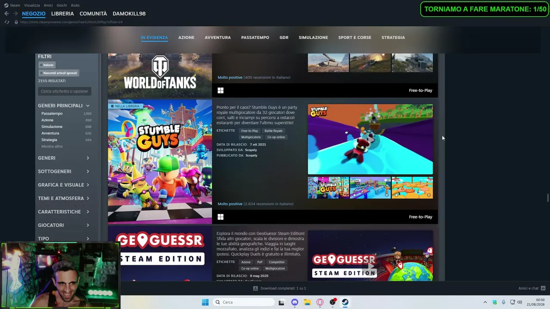Click the Windows platform icon under World of Tanks
This screenshot has width=550, height=309.
(x=220, y=91)
